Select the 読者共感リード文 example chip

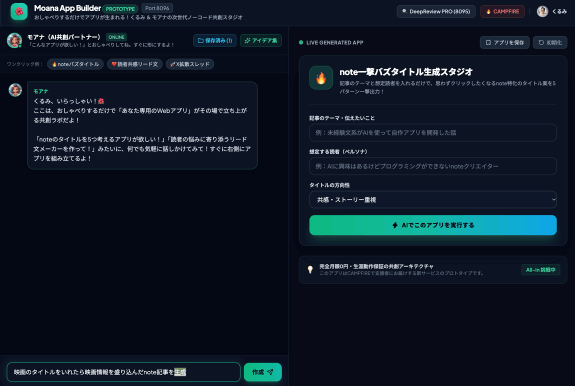point(134,64)
